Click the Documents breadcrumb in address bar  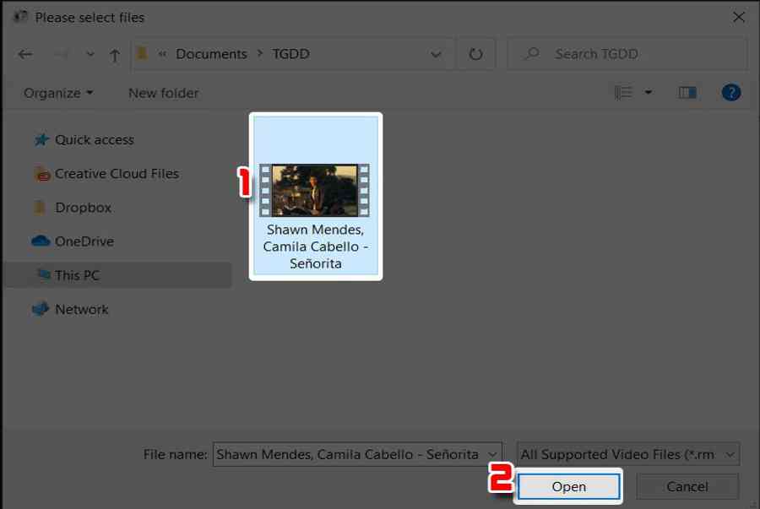coord(211,54)
